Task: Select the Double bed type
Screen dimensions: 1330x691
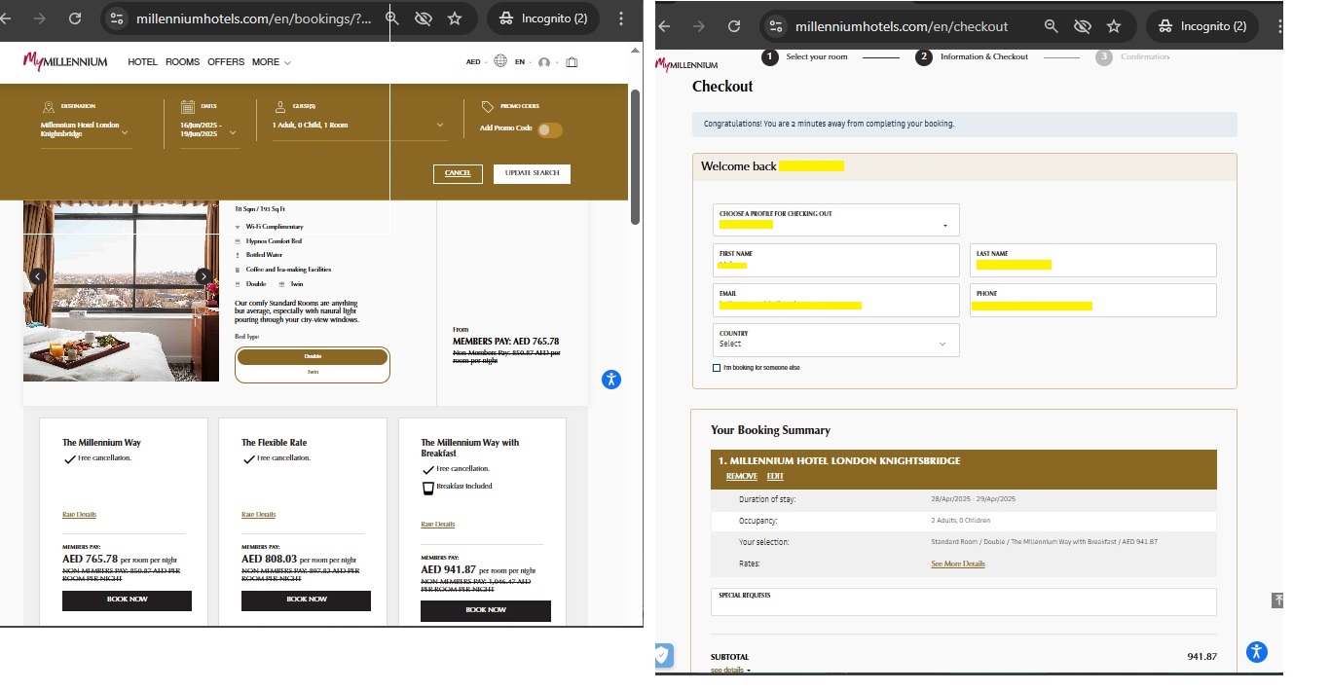Action: coord(313,357)
